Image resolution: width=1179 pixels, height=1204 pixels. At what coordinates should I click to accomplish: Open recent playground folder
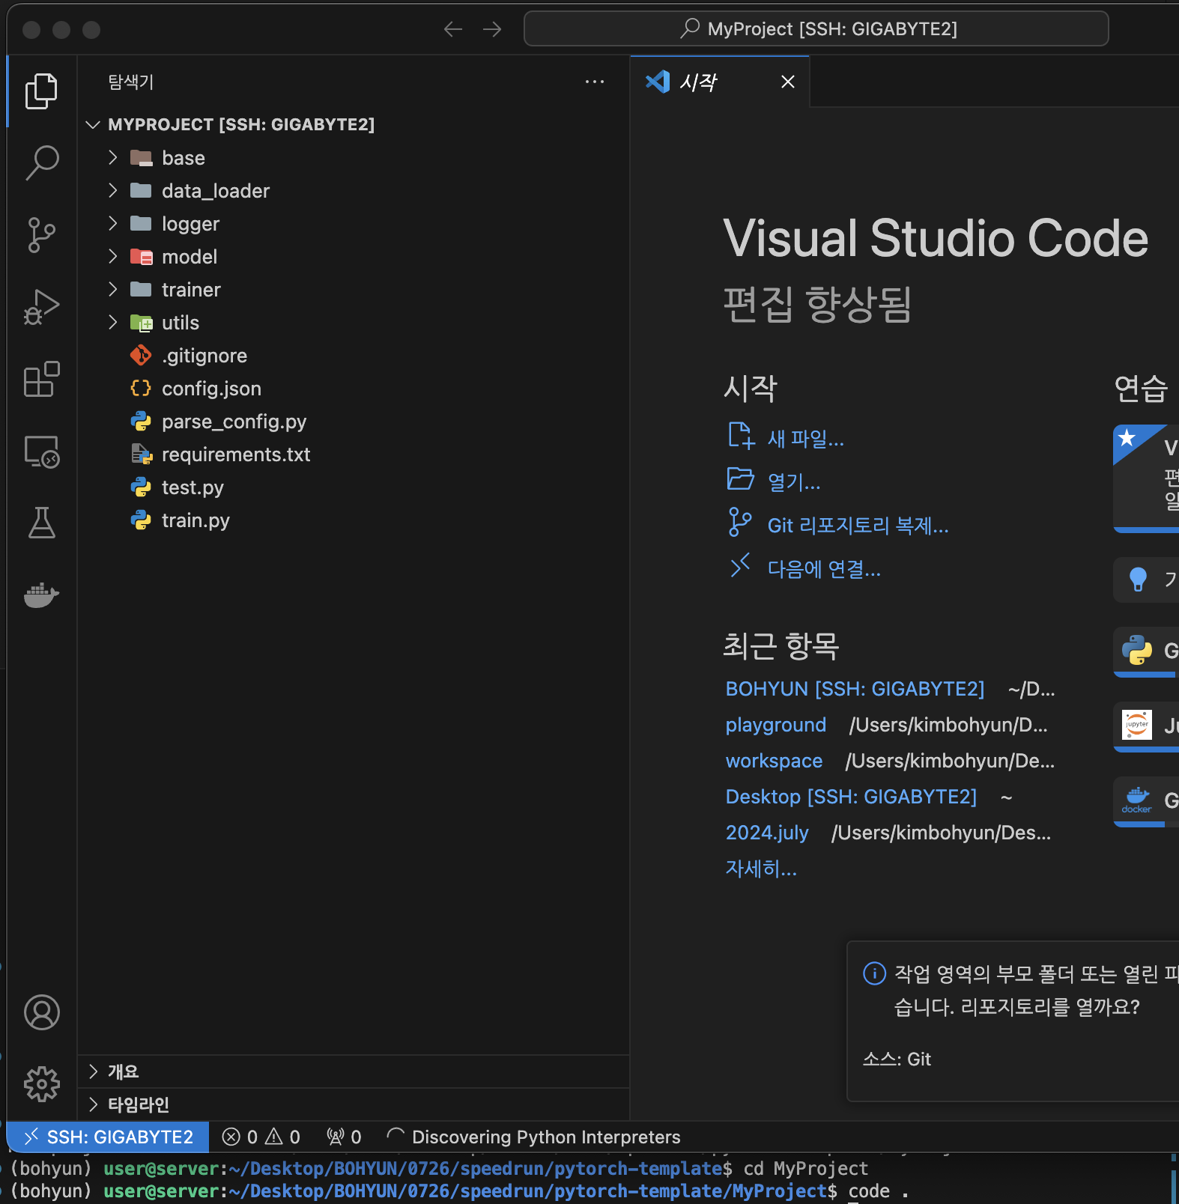(776, 725)
